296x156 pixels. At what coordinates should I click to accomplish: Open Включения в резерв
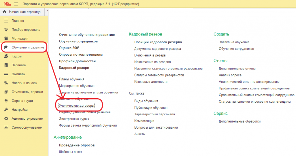pyautogui.click(x=150, y=55)
